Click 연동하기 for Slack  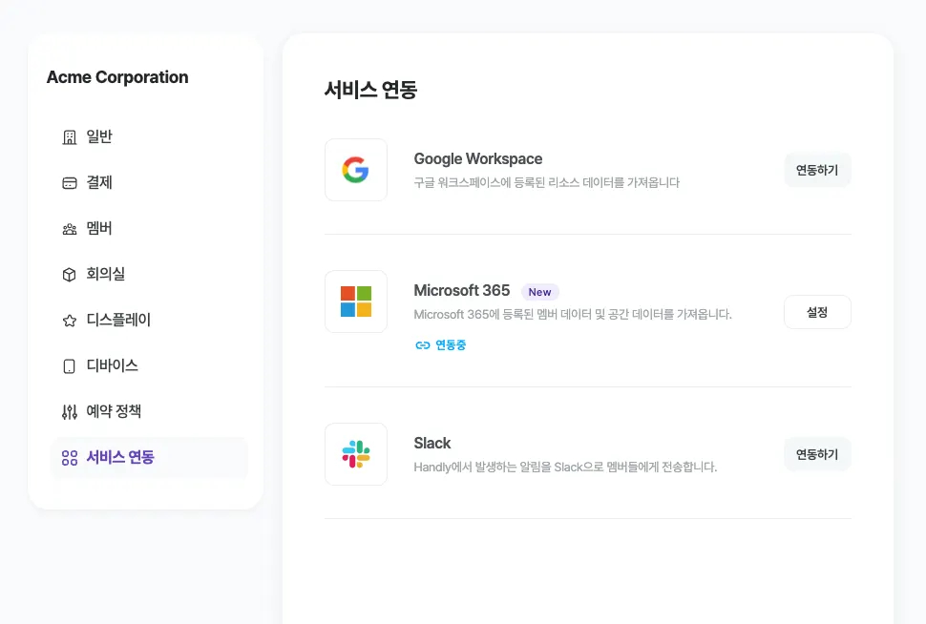817,454
